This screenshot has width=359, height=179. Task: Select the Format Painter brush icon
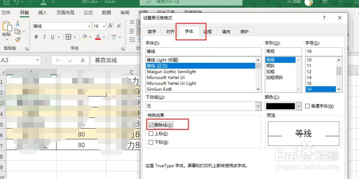(x=17, y=39)
